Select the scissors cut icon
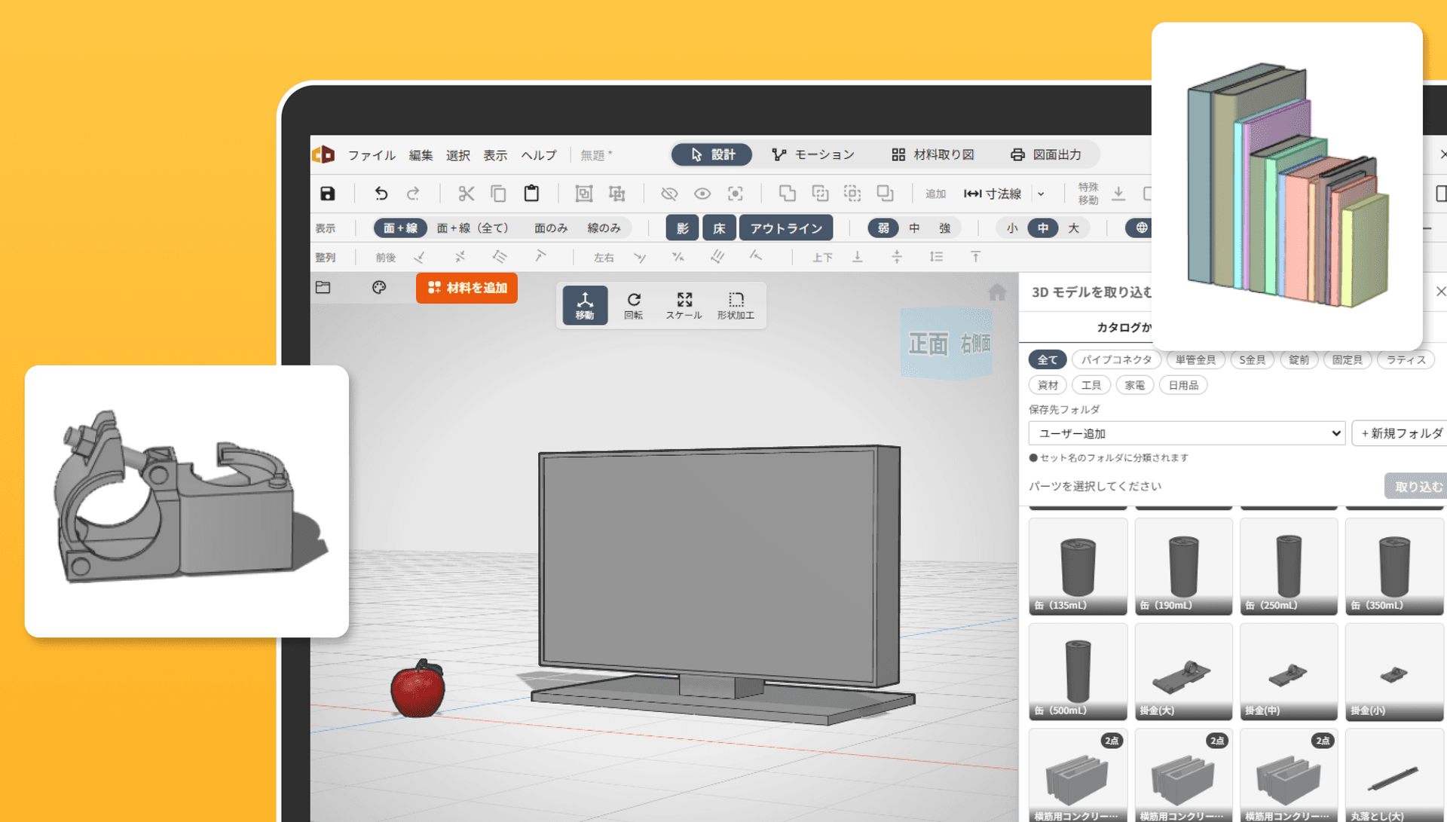The image size is (1447, 822). 466,194
